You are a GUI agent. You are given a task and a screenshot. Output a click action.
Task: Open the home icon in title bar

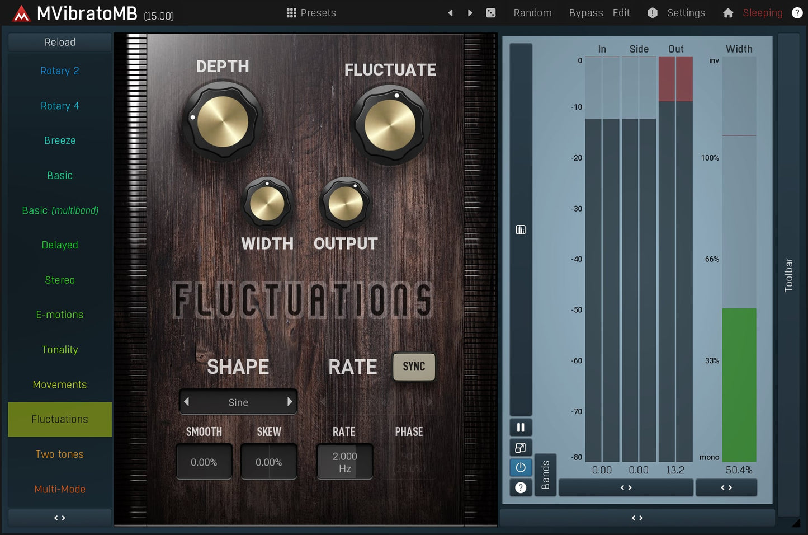727,13
